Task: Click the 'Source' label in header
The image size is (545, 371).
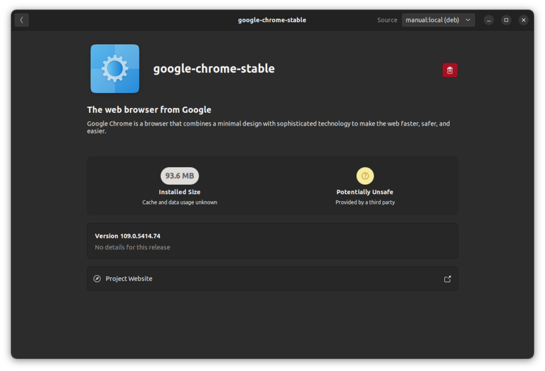Action: [387, 20]
